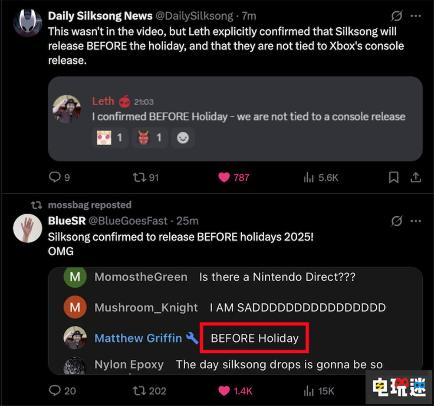Open the @BlueGoesFast handle link
The width and height of the screenshot is (434, 406).
pyautogui.click(x=128, y=221)
